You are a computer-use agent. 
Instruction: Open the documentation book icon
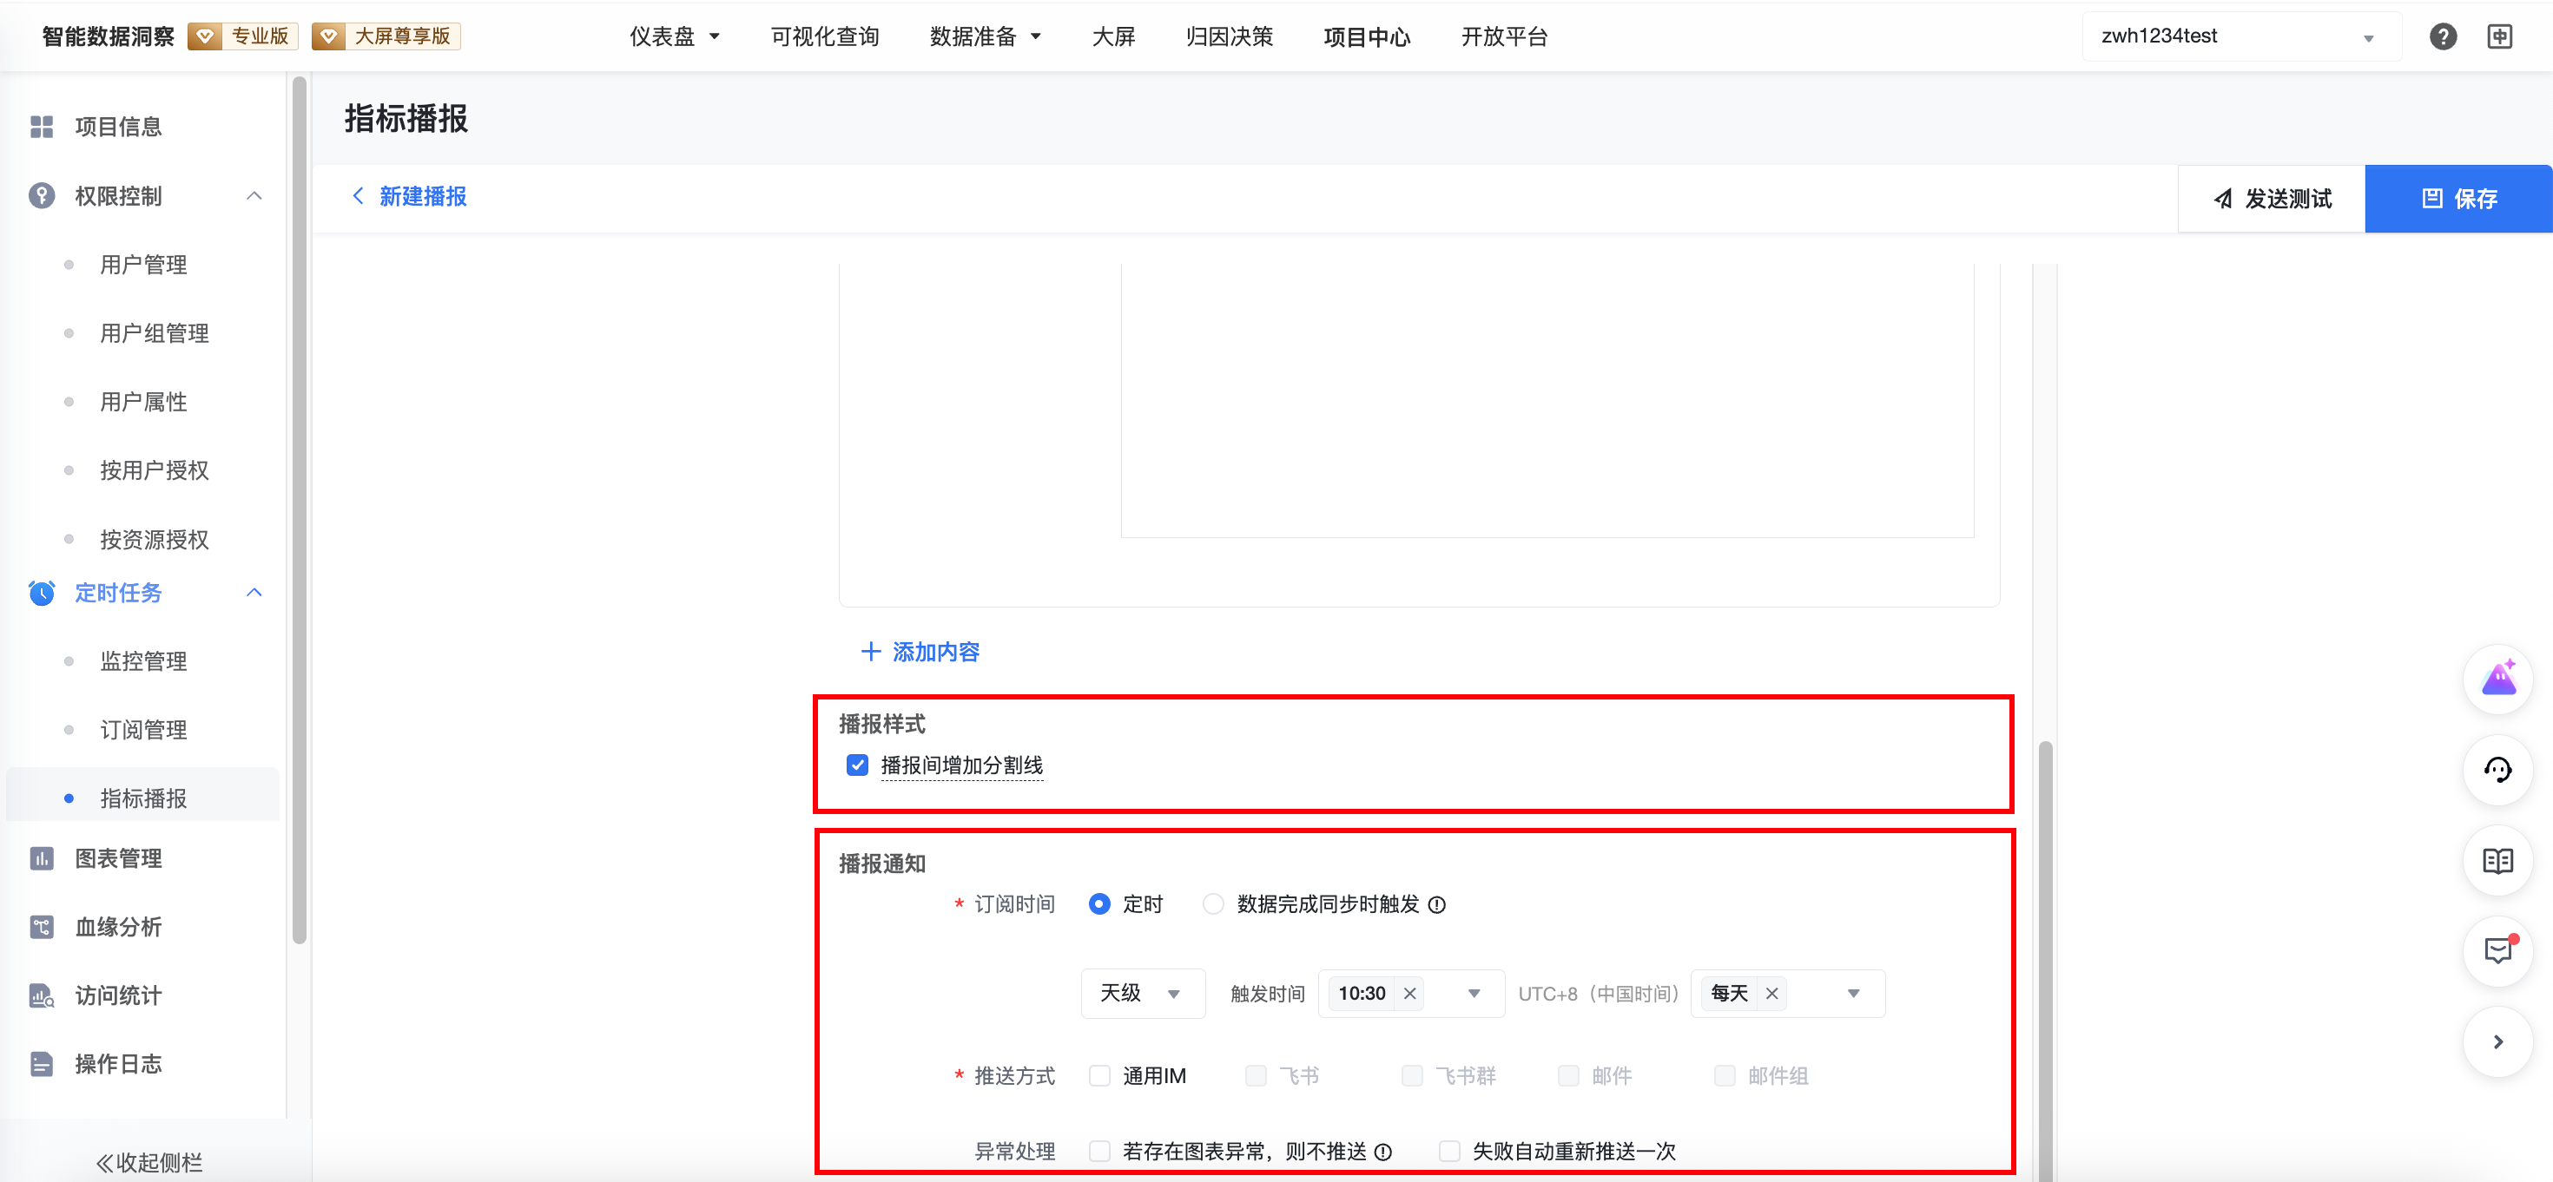pyautogui.click(x=2497, y=861)
